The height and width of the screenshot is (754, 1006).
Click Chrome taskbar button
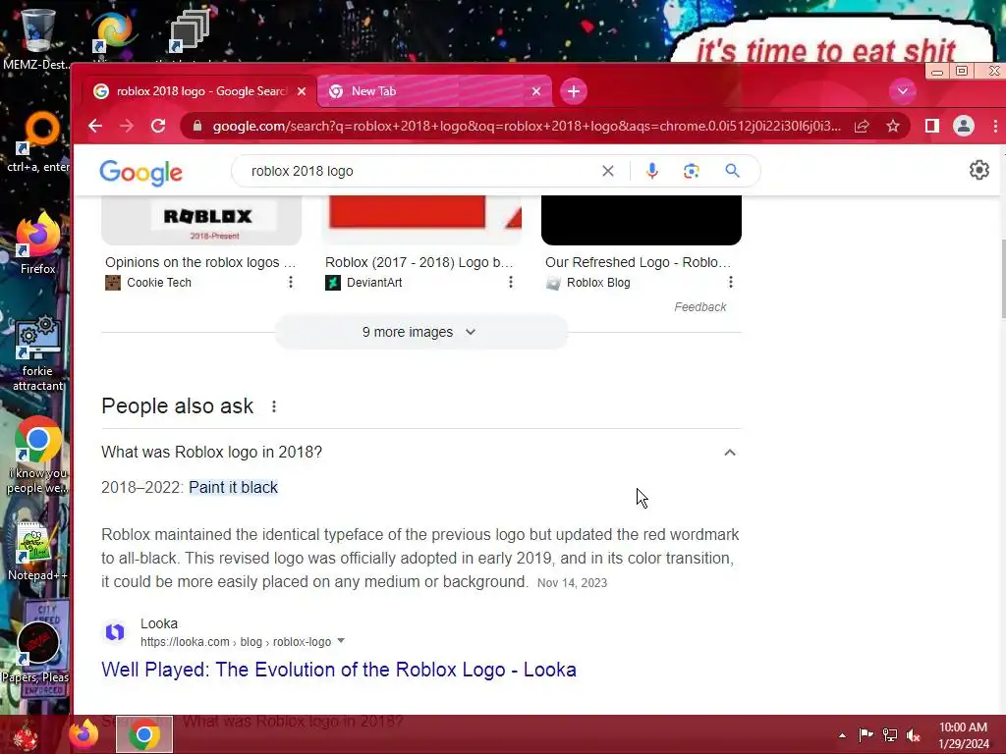pyautogui.click(x=144, y=734)
